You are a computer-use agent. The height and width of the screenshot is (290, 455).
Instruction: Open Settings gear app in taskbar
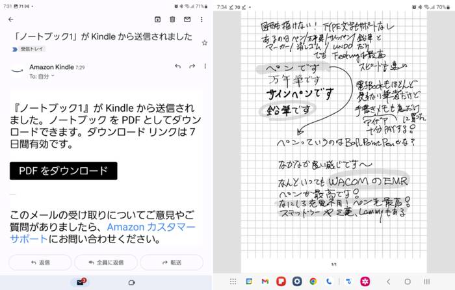tap(297, 282)
